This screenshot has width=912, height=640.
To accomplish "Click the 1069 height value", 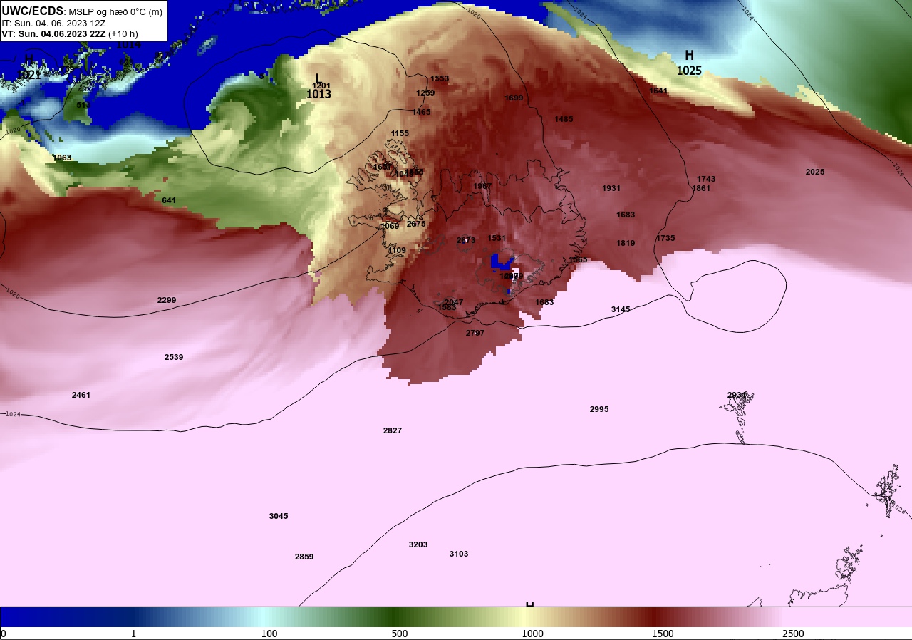I will [390, 226].
